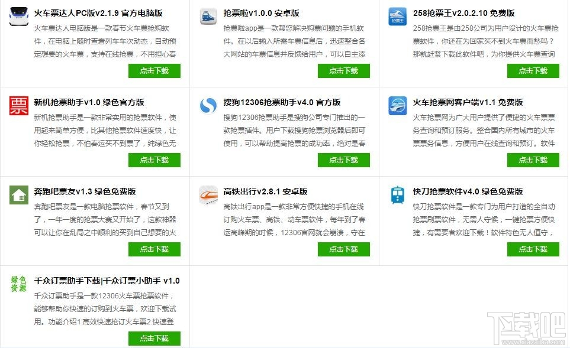Click 点击下载 for 火车抢票网客户端

533,160
